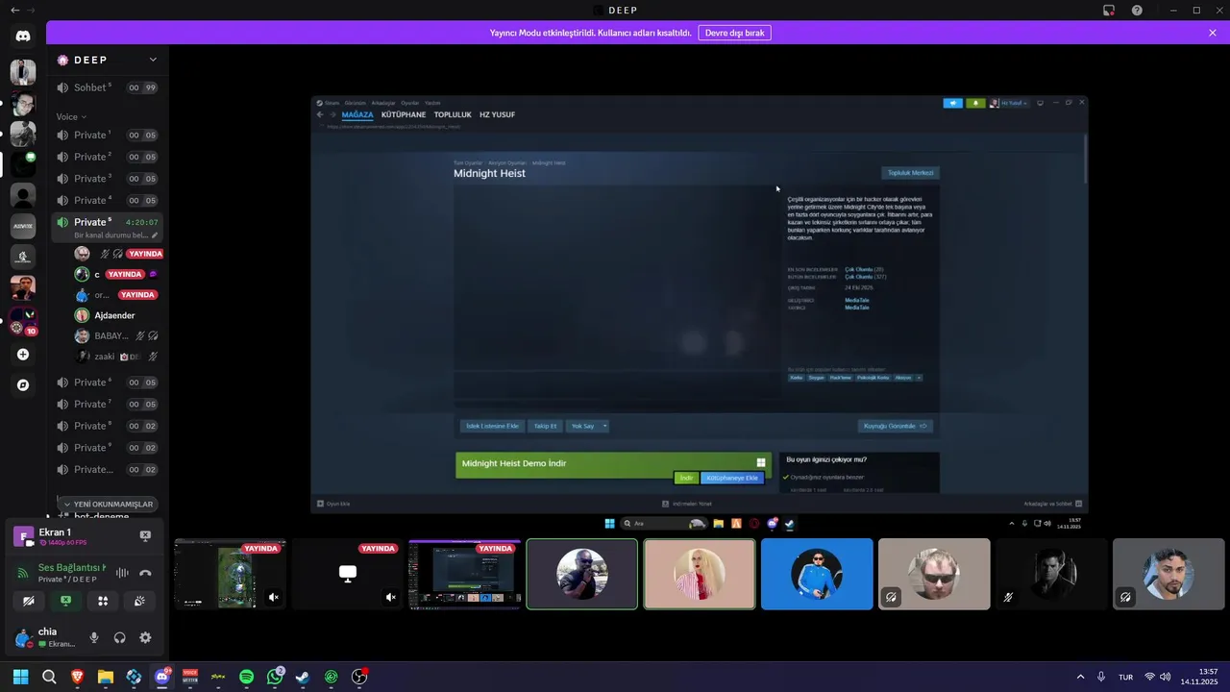Open WhatsApp from the taskbar
The image size is (1230, 692).
(275, 677)
